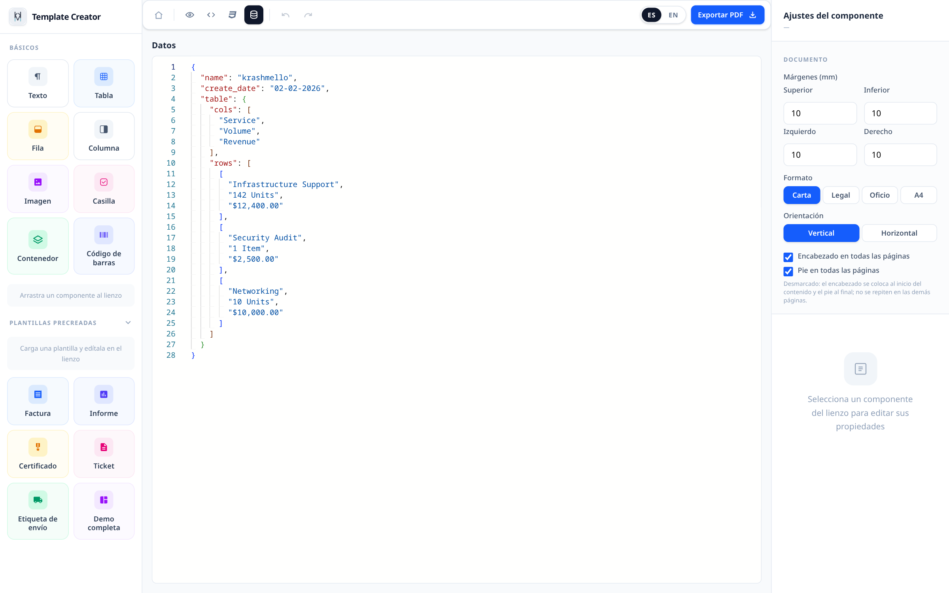Select Legal page format

[x=841, y=195]
